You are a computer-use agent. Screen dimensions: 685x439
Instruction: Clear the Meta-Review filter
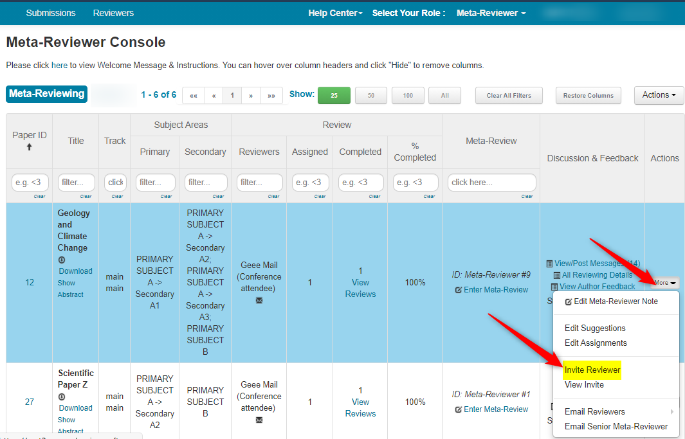pyautogui.click(x=527, y=197)
